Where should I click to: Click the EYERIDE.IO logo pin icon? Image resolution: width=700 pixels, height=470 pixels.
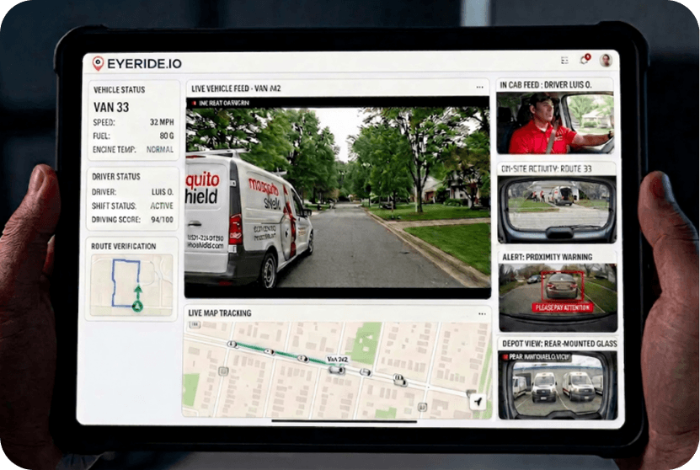click(x=98, y=63)
